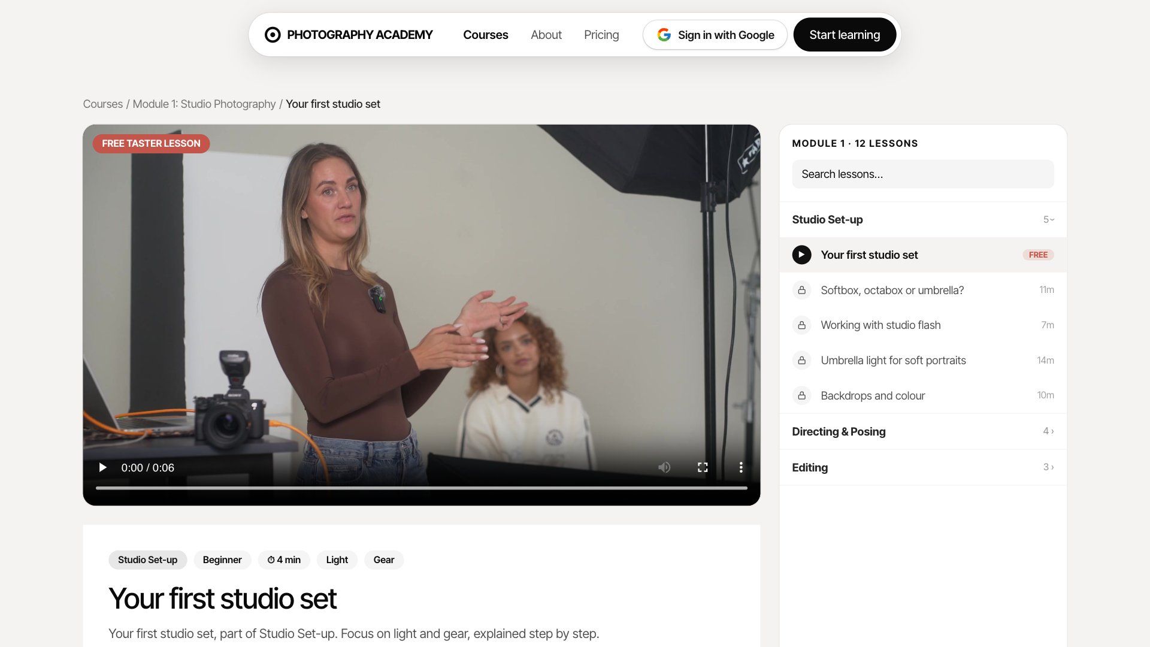Click play icon beside Your first studio set
This screenshot has width=1150, height=647.
coord(801,255)
